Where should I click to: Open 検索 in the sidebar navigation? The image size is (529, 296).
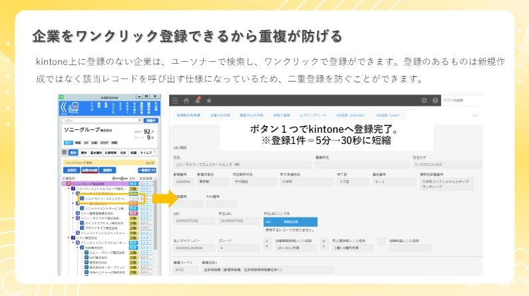pos(99,106)
